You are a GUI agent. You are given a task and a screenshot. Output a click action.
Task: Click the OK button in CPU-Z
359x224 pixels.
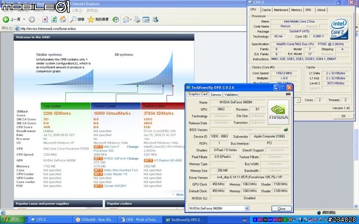pos(343,116)
